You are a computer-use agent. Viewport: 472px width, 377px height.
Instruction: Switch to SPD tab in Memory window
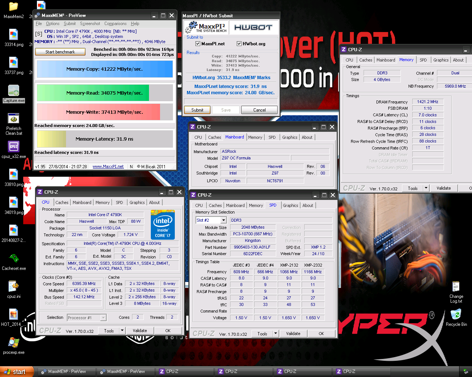(x=423, y=60)
